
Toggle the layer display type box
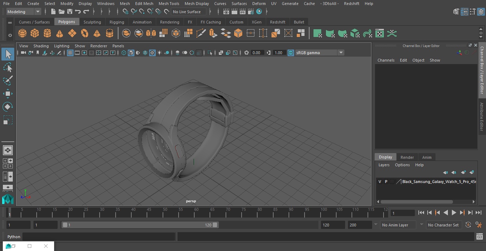pos(392,182)
